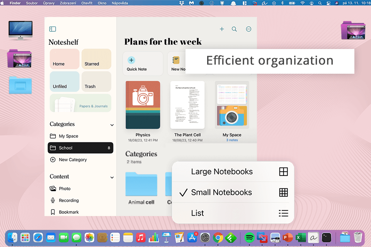The width and height of the screenshot is (371, 247).
Task: Click the Home tile in Noteshelf
Action: (x=65, y=59)
